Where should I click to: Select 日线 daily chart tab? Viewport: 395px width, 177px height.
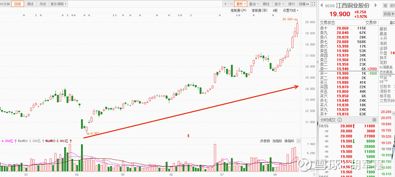[18, 4]
